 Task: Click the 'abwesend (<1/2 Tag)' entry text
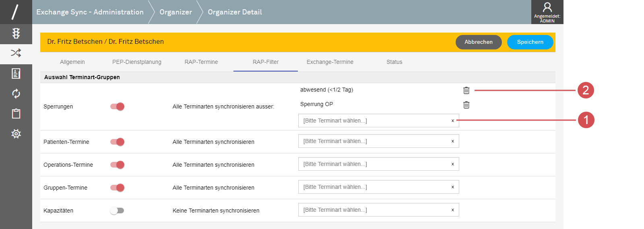click(327, 90)
